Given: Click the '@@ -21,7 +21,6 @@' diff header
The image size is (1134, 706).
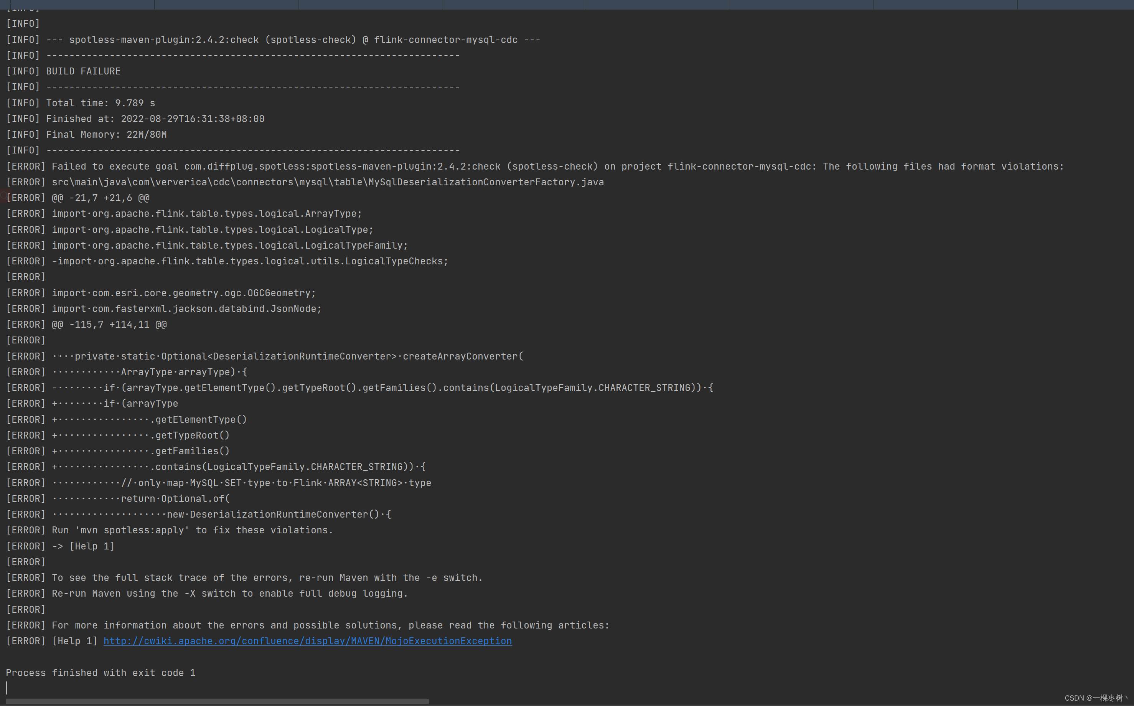Looking at the screenshot, I should click(101, 198).
